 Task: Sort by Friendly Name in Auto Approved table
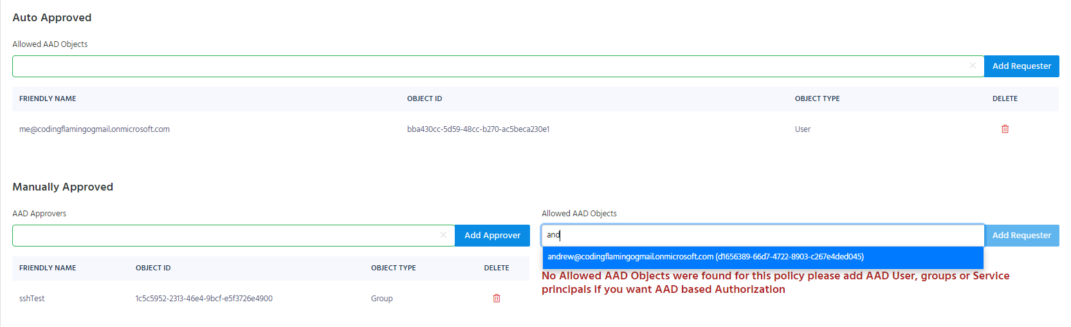pos(48,98)
